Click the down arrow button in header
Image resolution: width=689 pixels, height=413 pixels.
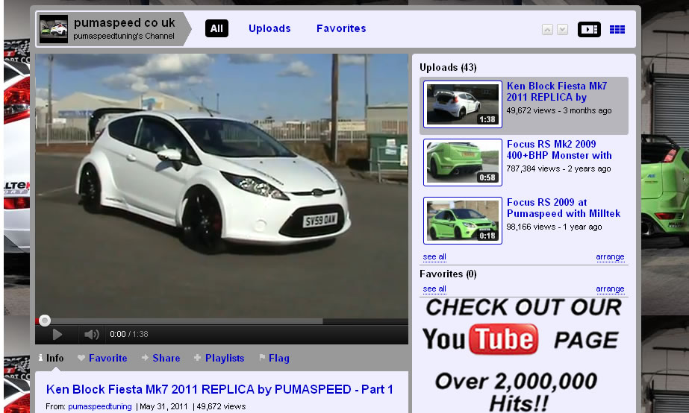click(x=562, y=30)
